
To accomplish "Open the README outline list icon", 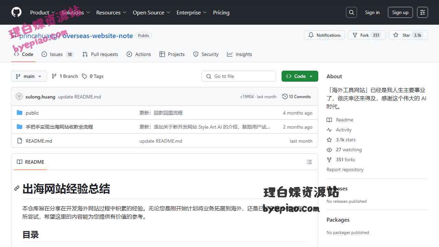I will (x=309, y=162).
